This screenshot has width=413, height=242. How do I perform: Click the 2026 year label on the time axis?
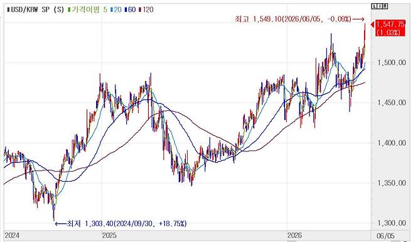click(x=294, y=235)
